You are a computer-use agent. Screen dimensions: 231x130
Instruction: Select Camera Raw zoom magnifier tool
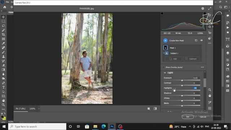[210, 90]
